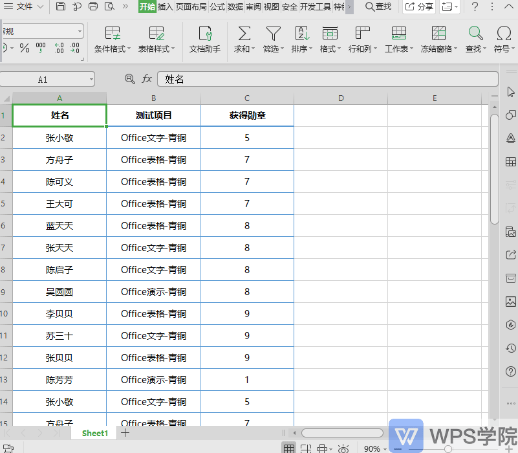
Task: Open the help question icon in right sidebar
Action: [x=511, y=371]
